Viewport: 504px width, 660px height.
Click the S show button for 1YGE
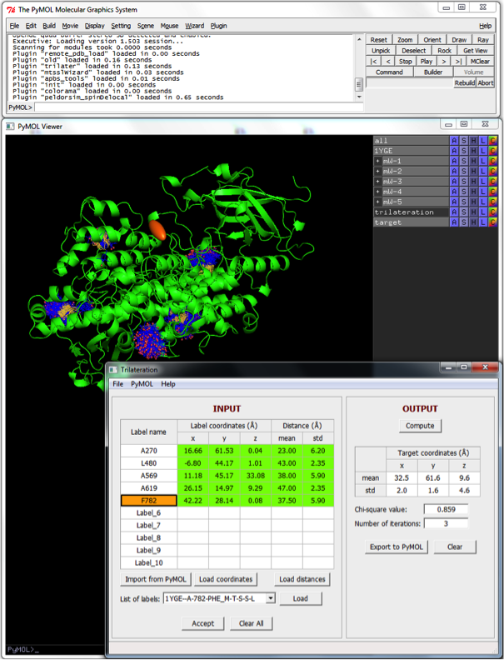click(x=464, y=151)
